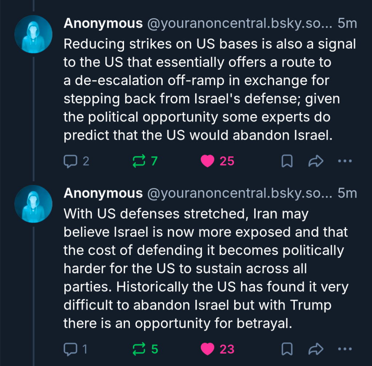Open the @youranoncentral handle on first post
The width and height of the screenshot is (372, 366).
click(x=239, y=24)
